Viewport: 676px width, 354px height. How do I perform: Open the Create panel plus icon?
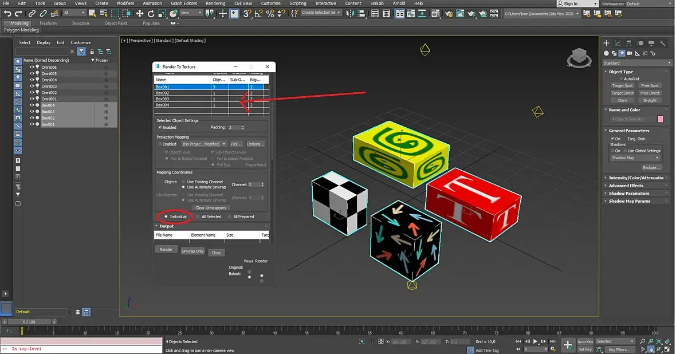click(606, 43)
